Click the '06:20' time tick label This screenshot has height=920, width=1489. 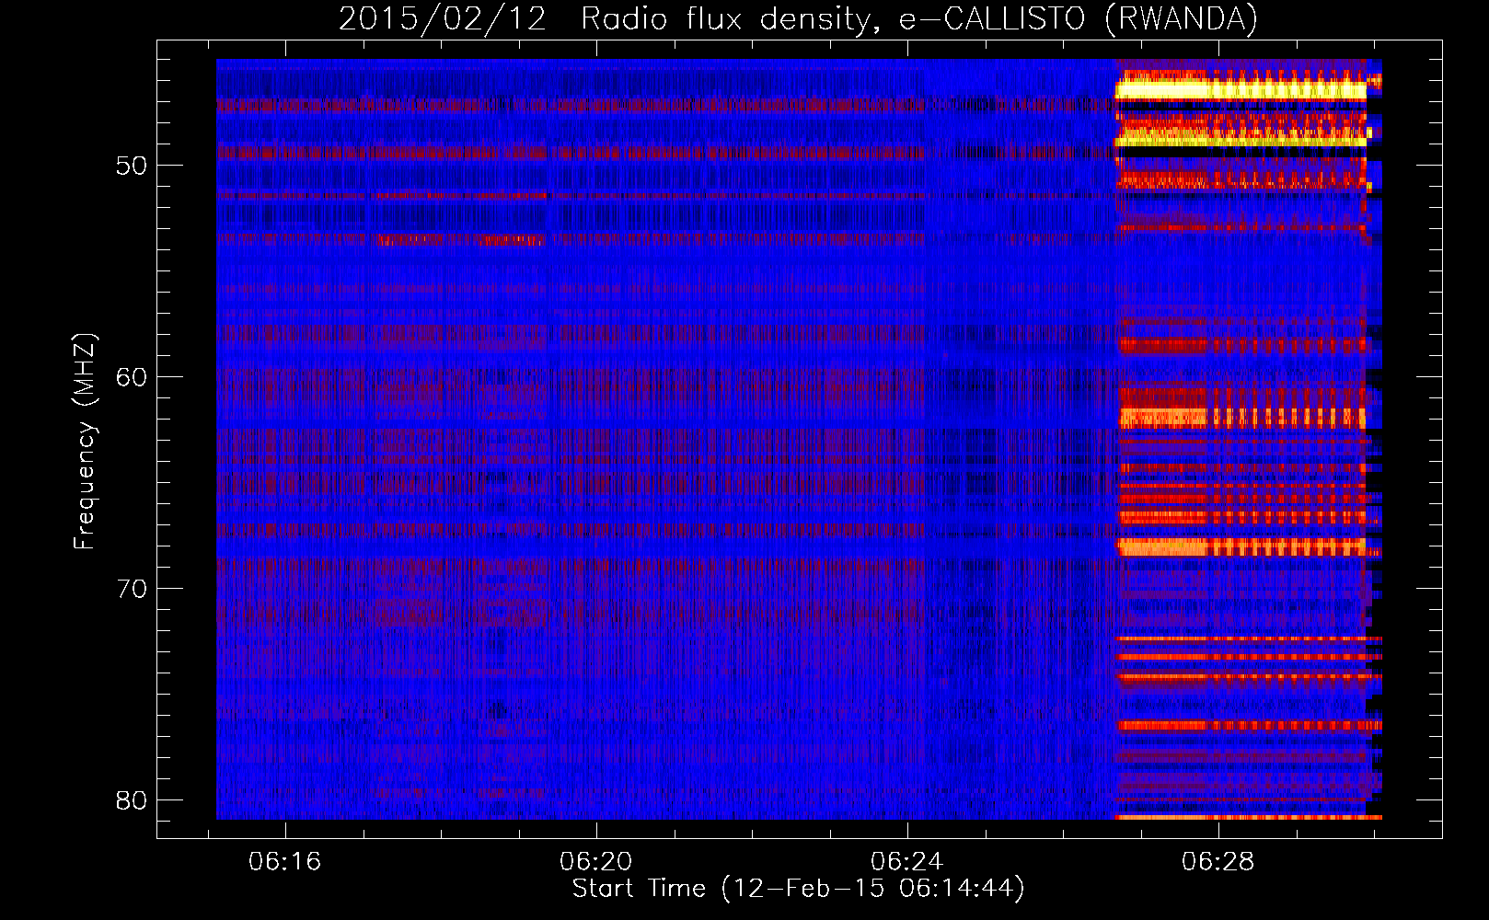(x=596, y=861)
